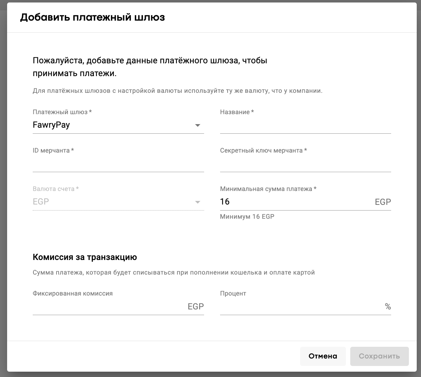Click the Платежный шлюз field label

click(62, 112)
